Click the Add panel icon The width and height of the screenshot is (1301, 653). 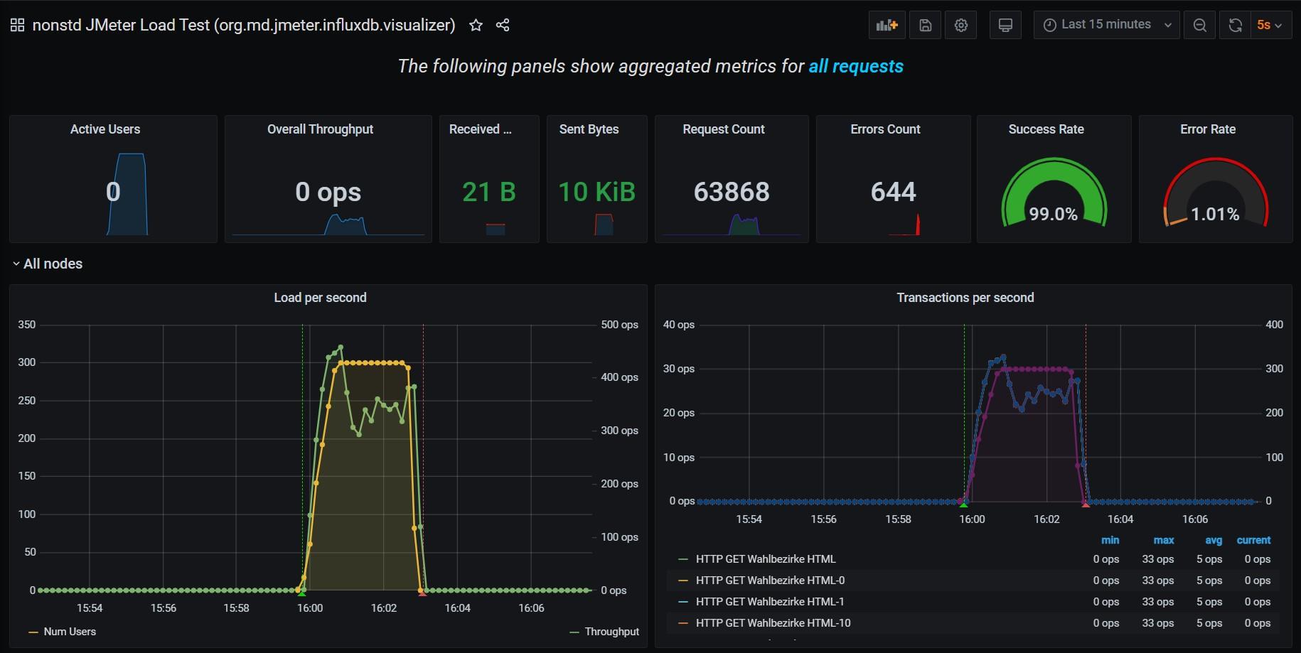tap(887, 24)
